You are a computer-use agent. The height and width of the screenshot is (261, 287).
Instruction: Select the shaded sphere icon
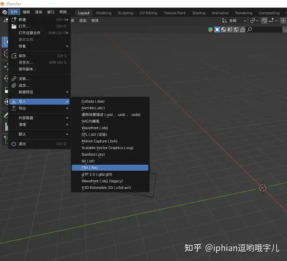pos(223,29)
